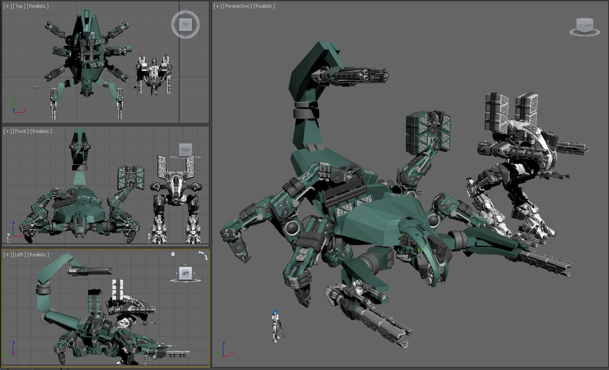This screenshot has height=370, width=609.
Task: Open the [Left] view label menu
Action: [x=20, y=255]
